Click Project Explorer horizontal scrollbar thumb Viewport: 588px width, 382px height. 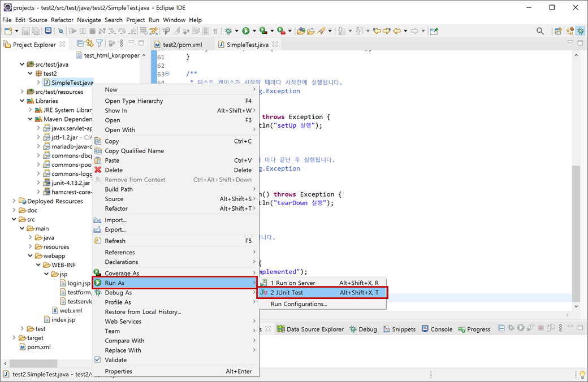tap(33, 363)
